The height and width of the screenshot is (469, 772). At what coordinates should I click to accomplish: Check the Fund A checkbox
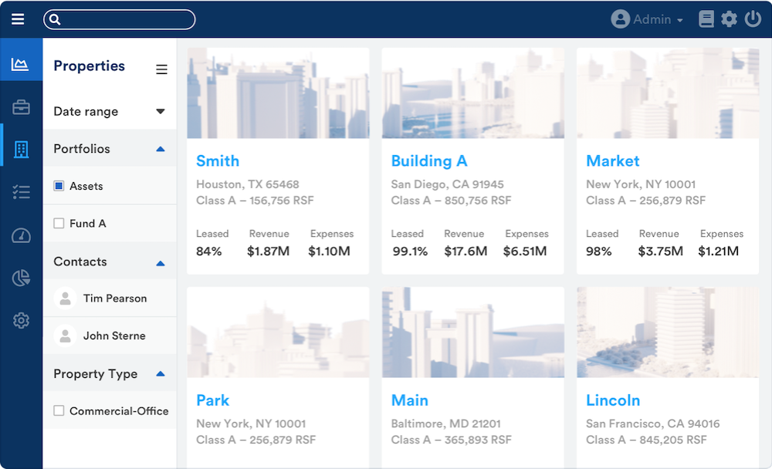pyautogui.click(x=59, y=224)
